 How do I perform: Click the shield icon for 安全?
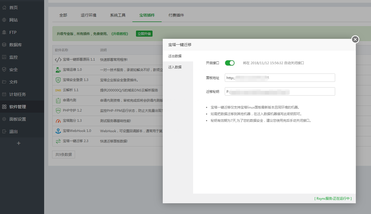click(x=4, y=69)
